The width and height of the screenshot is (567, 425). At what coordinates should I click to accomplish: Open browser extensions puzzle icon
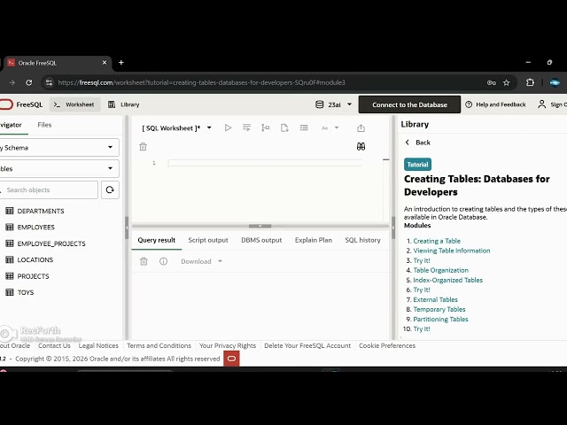pyautogui.click(x=530, y=82)
